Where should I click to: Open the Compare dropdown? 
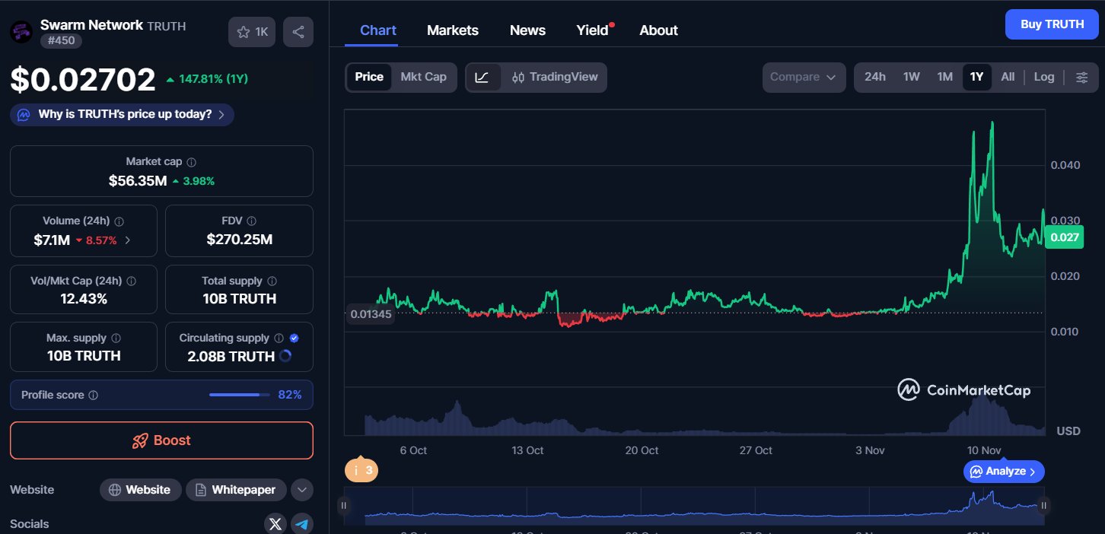pyautogui.click(x=803, y=77)
